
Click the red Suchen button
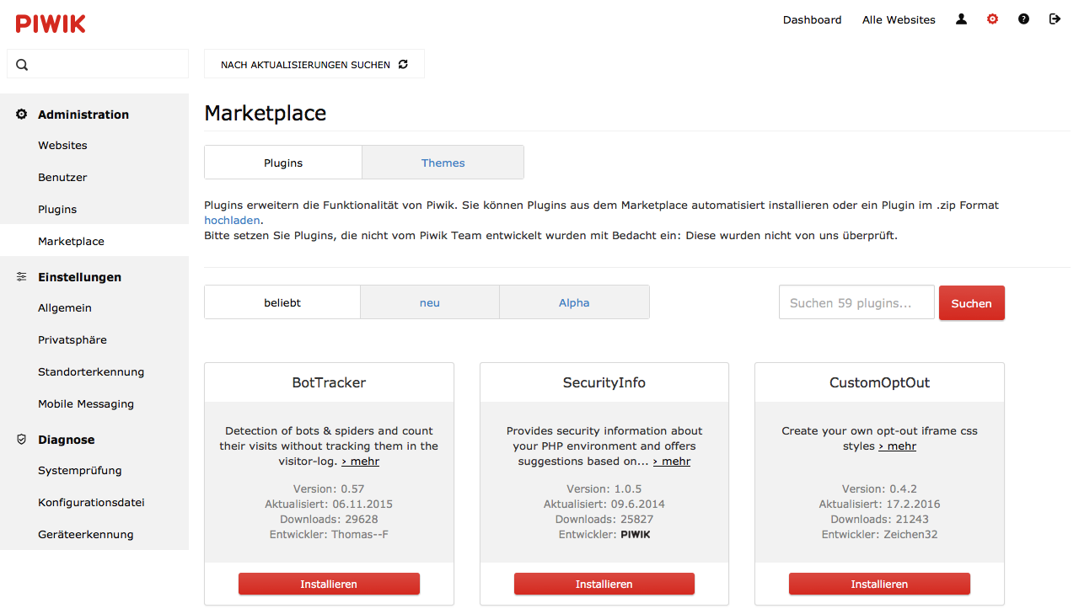(x=972, y=303)
